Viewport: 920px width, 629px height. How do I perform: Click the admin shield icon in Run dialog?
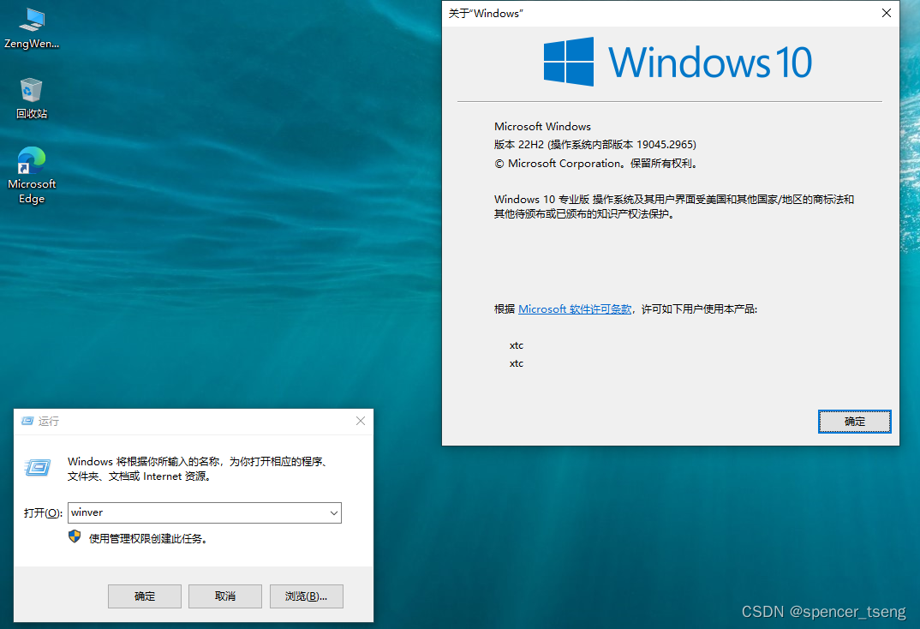(75, 537)
